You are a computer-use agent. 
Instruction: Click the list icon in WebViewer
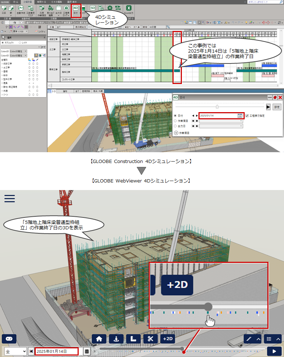(269, 339)
